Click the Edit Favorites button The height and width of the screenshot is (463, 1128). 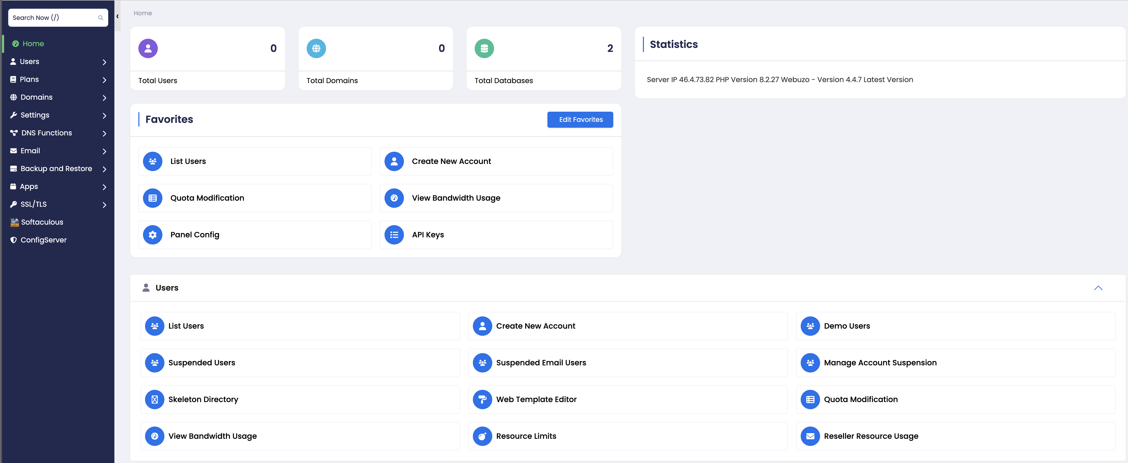tap(580, 119)
